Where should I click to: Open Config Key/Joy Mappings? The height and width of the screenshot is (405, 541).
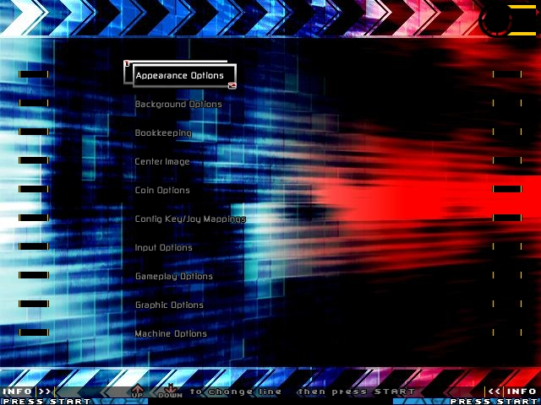tap(190, 219)
